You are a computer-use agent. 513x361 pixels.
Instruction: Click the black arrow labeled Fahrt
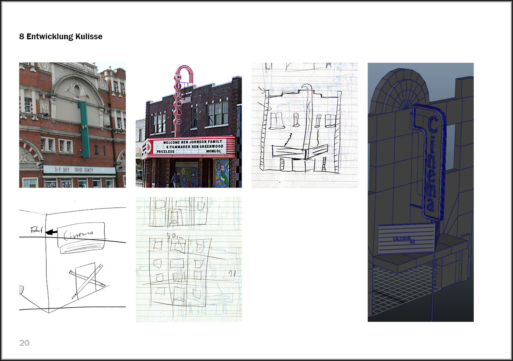click(52, 233)
